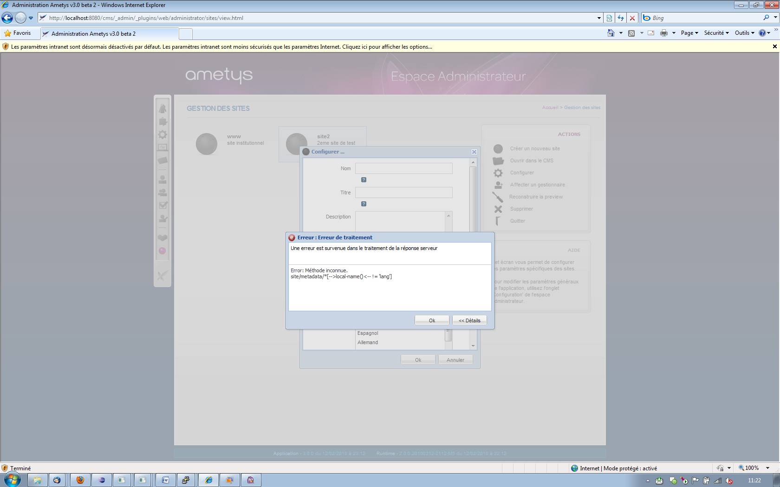Click the printer icon in command bar
Image resolution: width=780 pixels, height=487 pixels.
664,33
